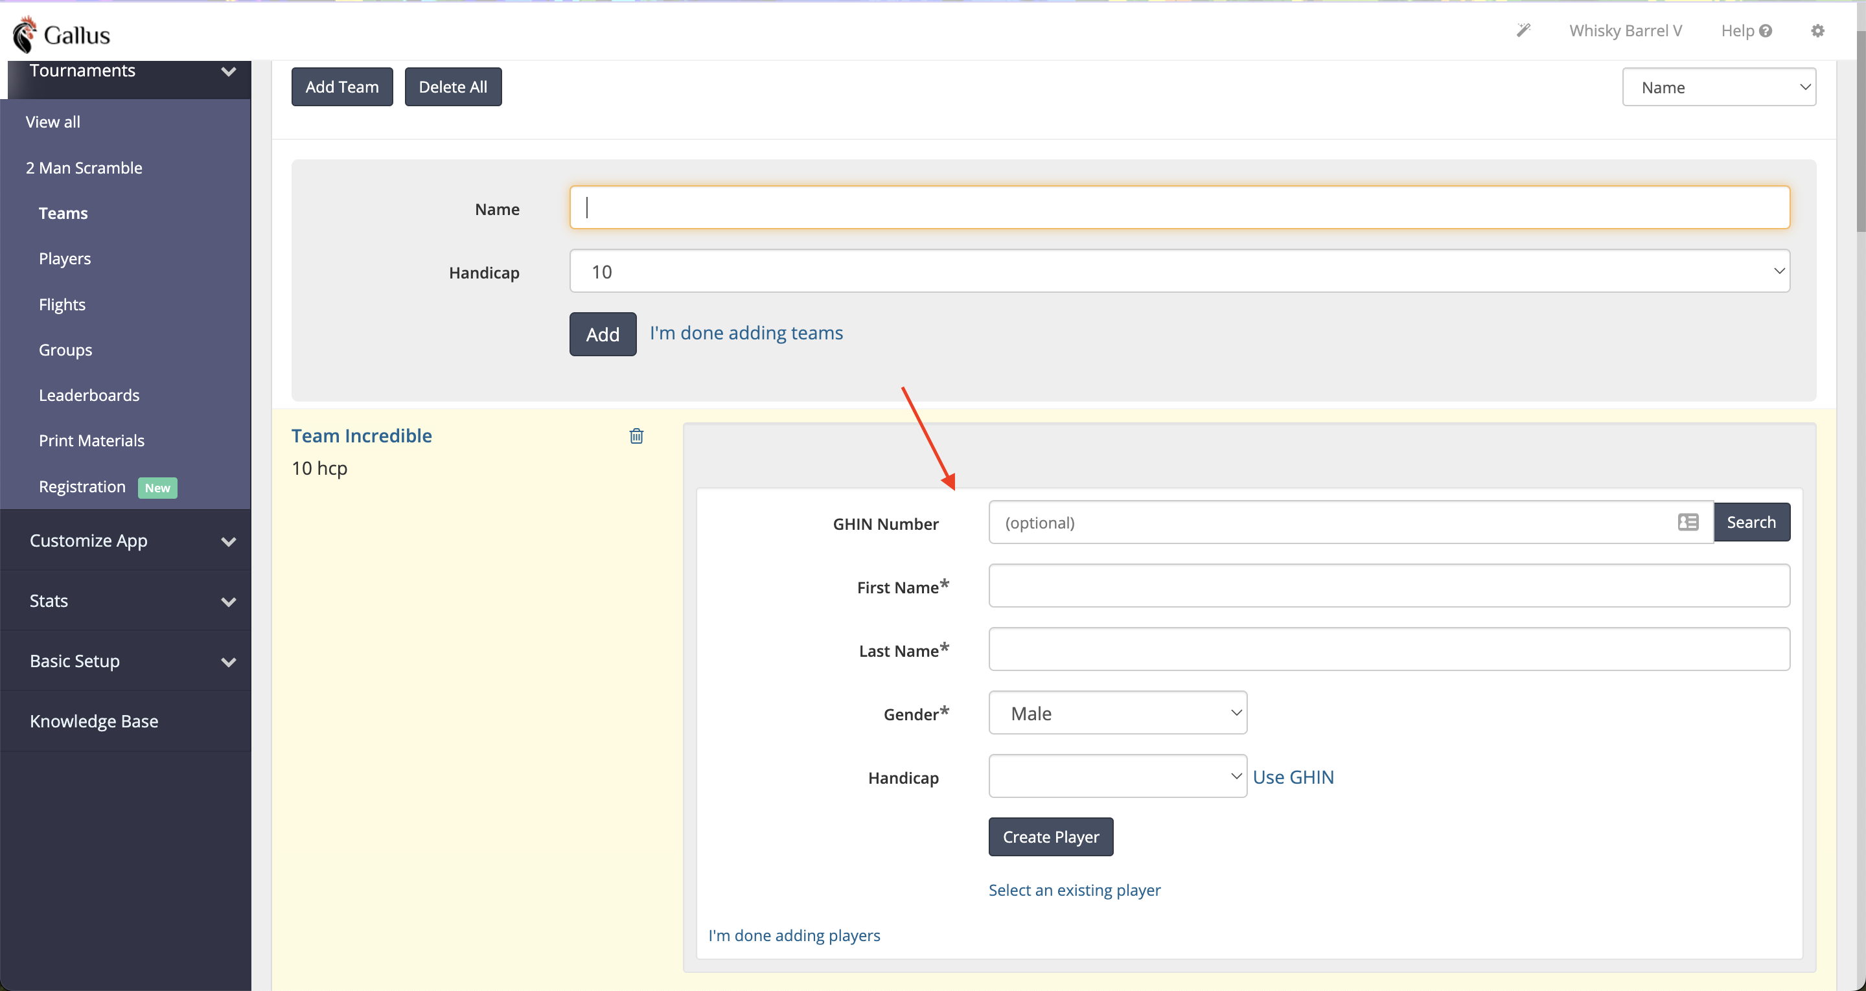Click the New badge beside Registration
Image resolution: width=1866 pixels, height=991 pixels.
tap(157, 488)
